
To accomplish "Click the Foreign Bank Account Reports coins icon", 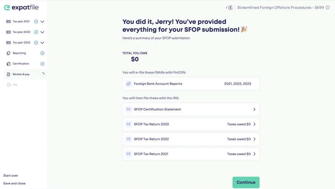I will click(128, 84).
